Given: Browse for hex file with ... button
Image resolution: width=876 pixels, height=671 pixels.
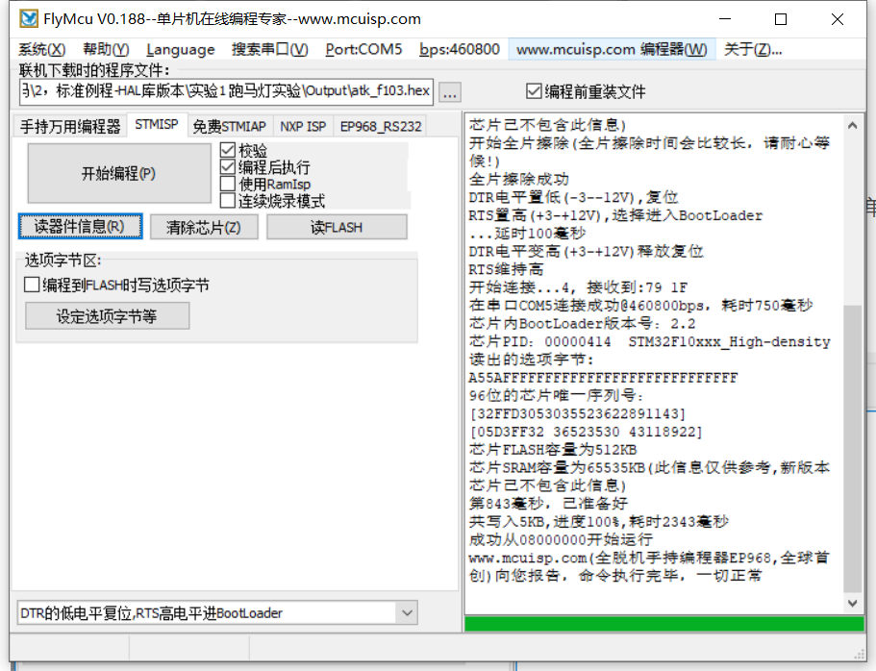Looking at the screenshot, I should 450,92.
